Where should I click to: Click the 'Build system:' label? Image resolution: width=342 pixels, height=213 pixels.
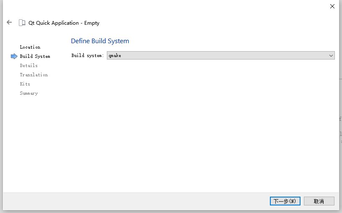pos(88,55)
